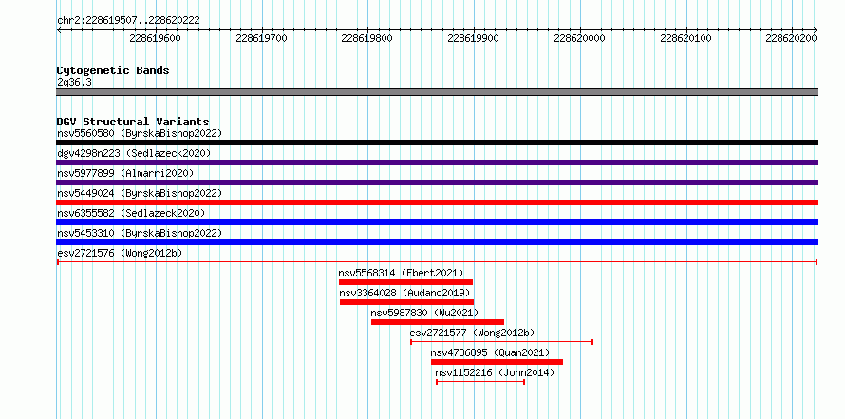845x419 pixels.
Task: Click the 228619700 ruler coordinate
Action: click(x=261, y=38)
